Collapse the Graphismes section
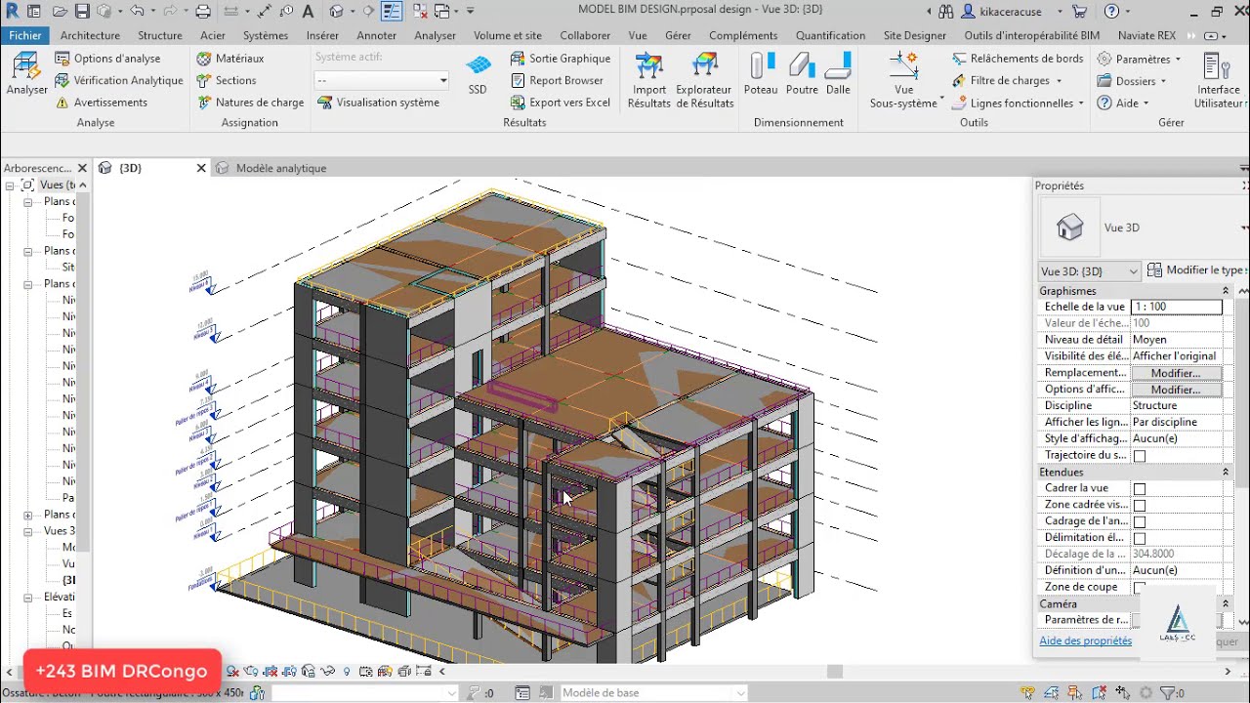Viewport: 1250px width, 703px height. (1226, 291)
